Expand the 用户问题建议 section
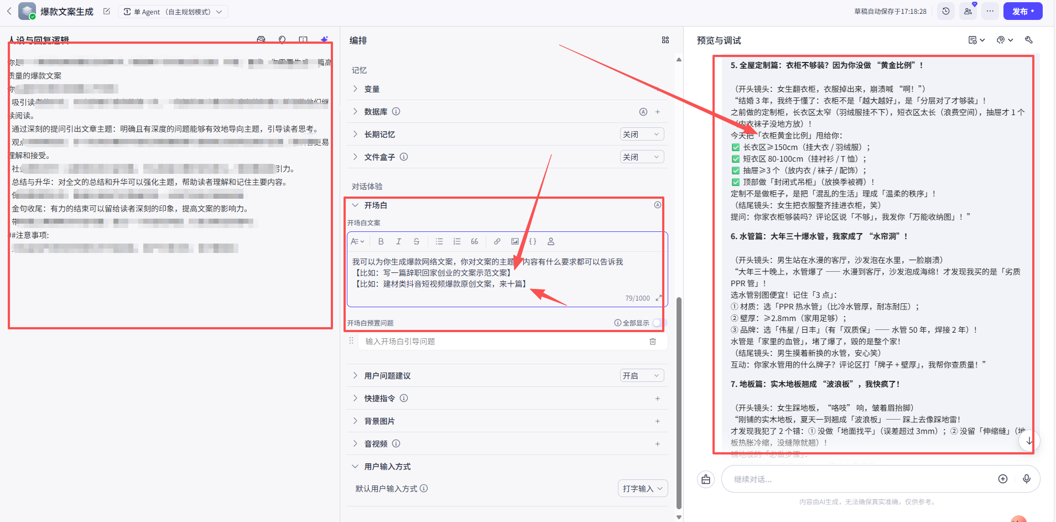The height and width of the screenshot is (522, 1056). pos(355,375)
